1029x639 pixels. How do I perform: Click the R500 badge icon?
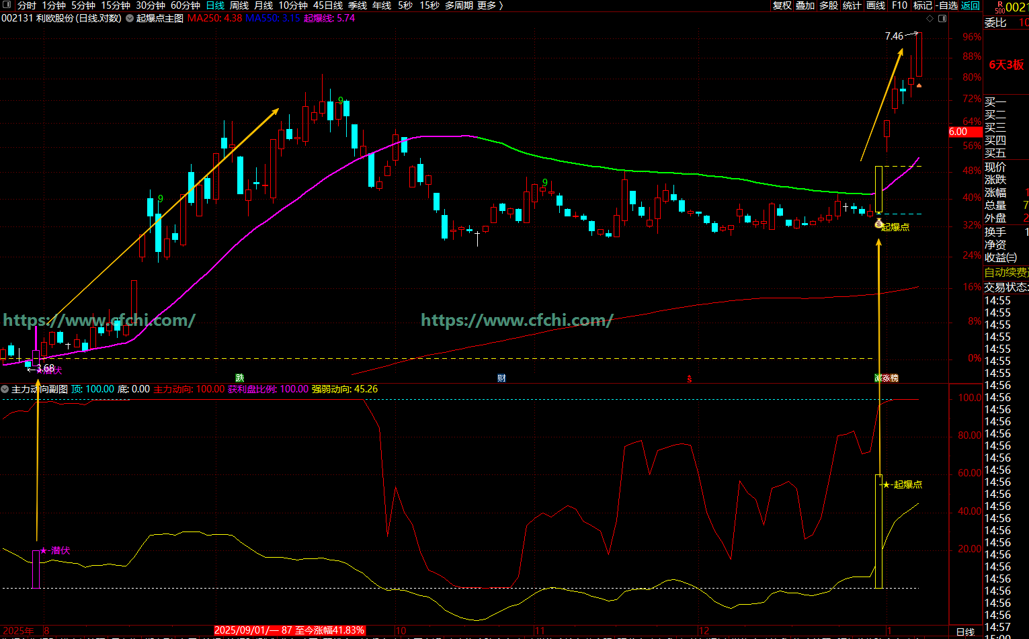(x=999, y=7)
